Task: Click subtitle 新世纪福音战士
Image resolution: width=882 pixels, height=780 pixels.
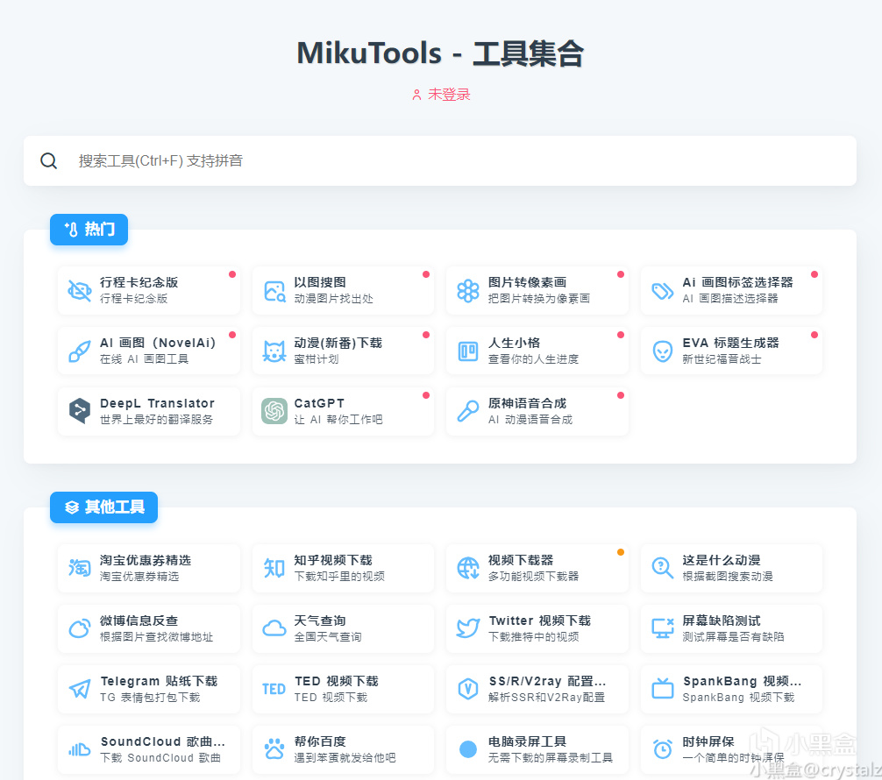Action: [x=722, y=358]
